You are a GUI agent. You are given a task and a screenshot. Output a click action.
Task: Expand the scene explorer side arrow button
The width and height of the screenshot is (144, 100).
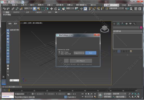tap(3, 77)
